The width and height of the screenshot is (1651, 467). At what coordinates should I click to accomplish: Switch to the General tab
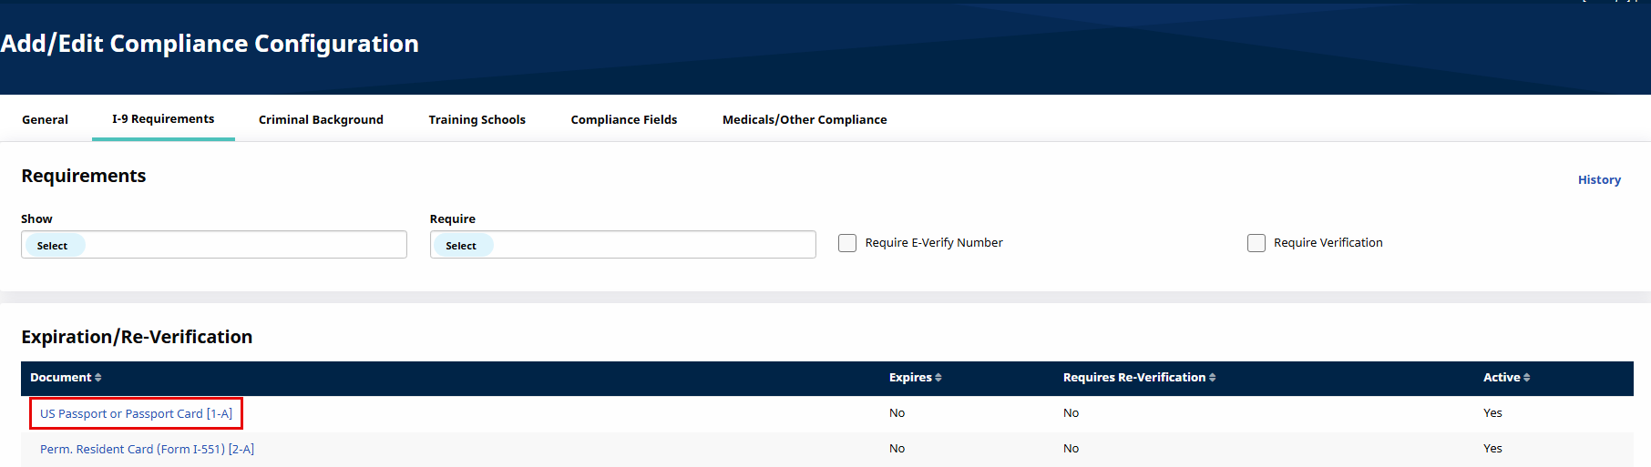click(45, 119)
